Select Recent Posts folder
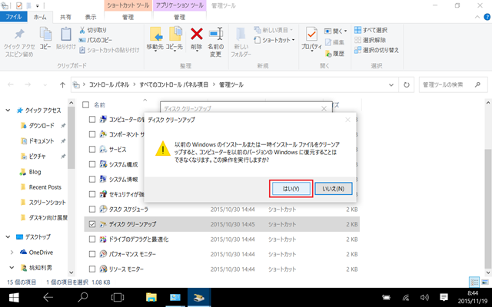492x307 pixels. pos(45,187)
